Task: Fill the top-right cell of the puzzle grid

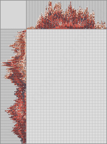Action: tap(106, 30)
